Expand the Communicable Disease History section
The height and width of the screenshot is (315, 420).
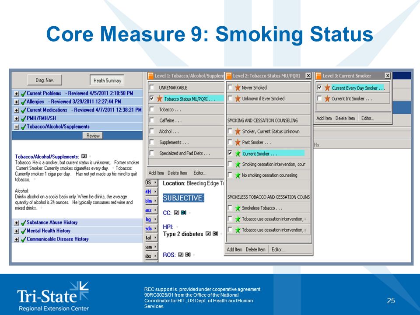point(17,239)
